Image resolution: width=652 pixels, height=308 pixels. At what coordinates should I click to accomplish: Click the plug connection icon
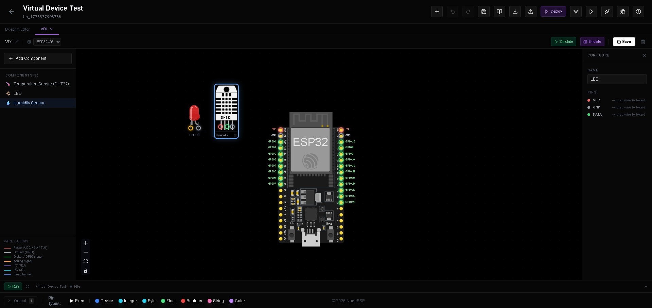coord(607,12)
